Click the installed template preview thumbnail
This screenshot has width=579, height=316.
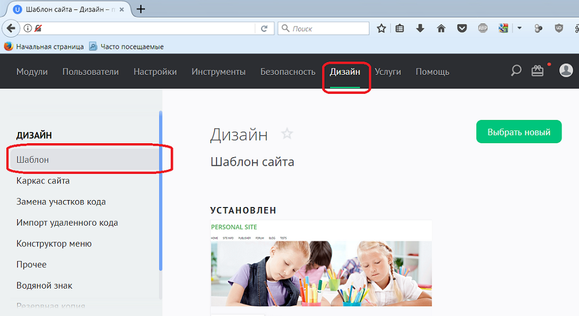coord(321,263)
